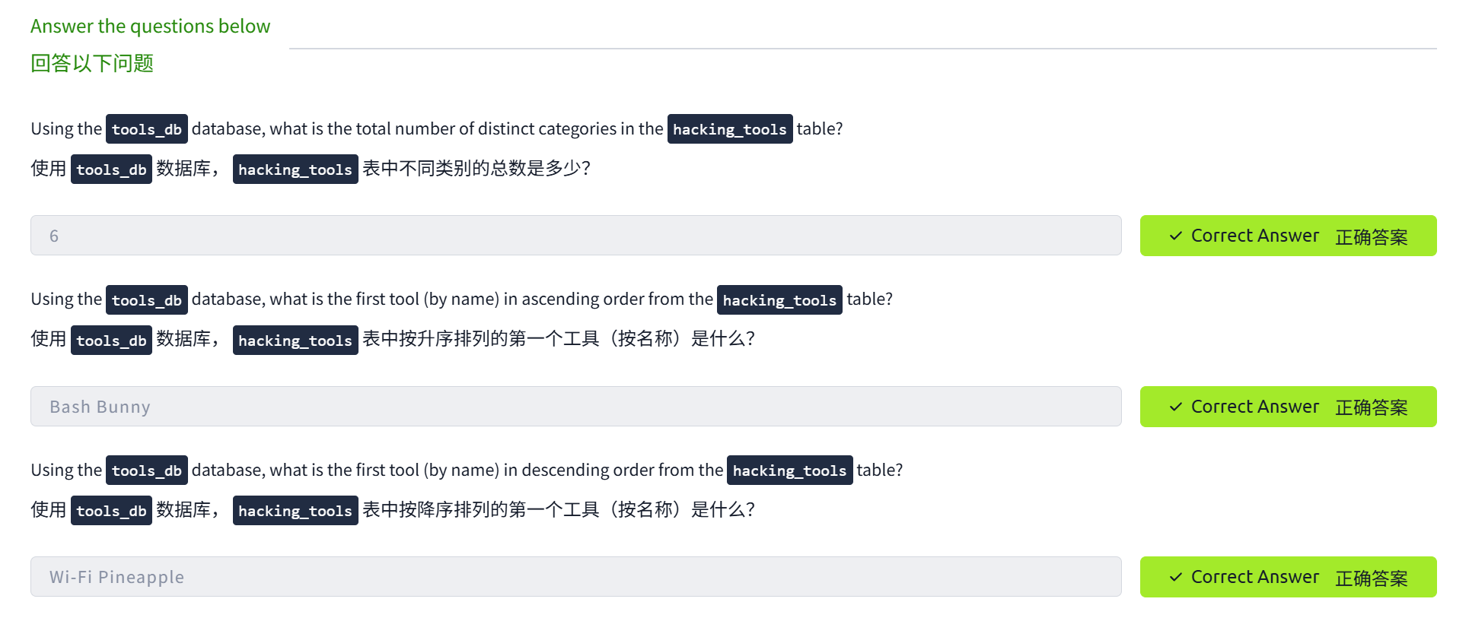The height and width of the screenshot is (621, 1469).
Task: Click the "Answer the questions below" heading
Action: [150, 26]
